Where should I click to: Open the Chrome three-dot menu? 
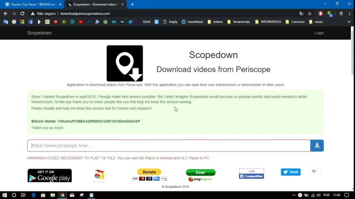(349, 13)
